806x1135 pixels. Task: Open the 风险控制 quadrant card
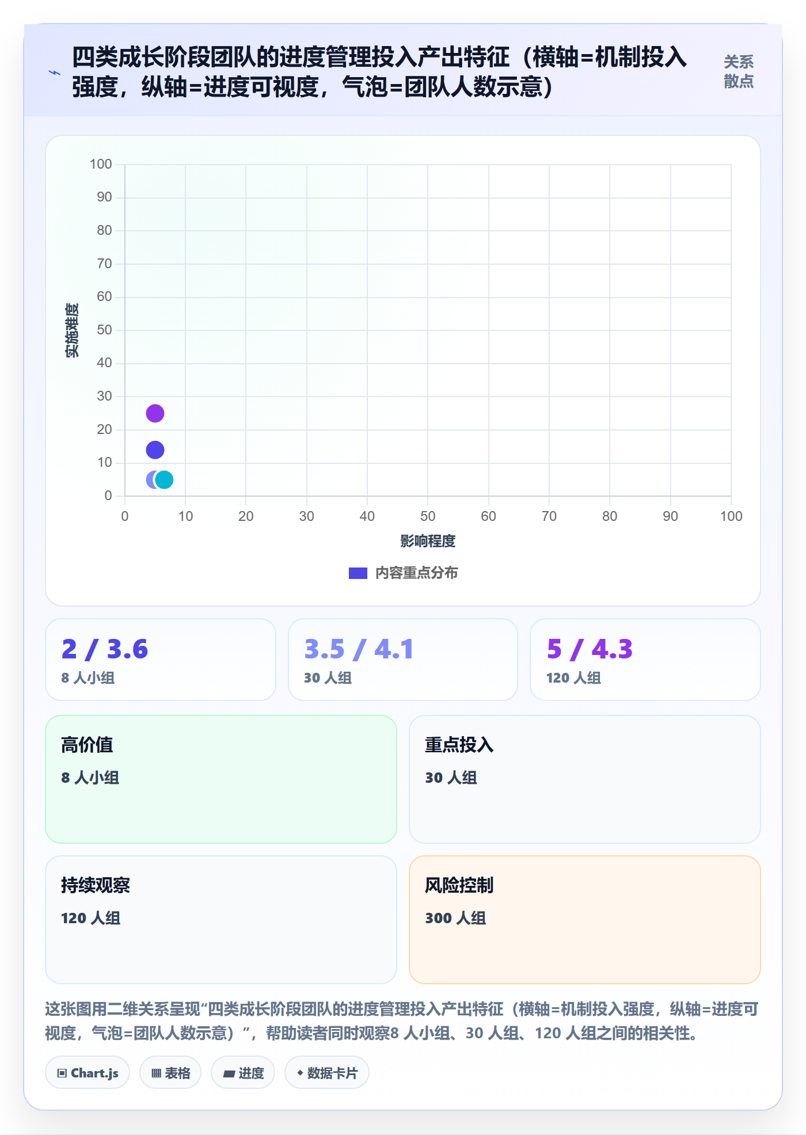point(585,920)
